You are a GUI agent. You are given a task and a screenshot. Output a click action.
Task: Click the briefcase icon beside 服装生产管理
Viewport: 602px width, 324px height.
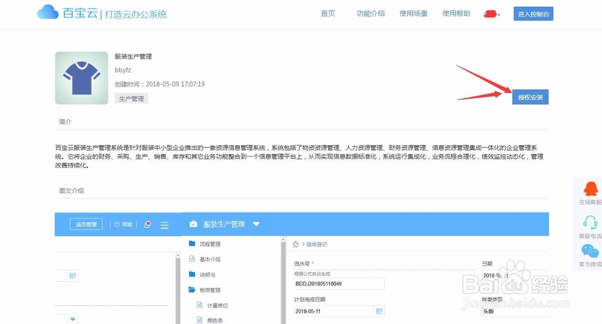(193, 224)
